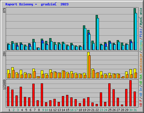This screenshot has height=113, width=144.
Task: Click day label 12 on the x-axis
Action: coord(55,110)
